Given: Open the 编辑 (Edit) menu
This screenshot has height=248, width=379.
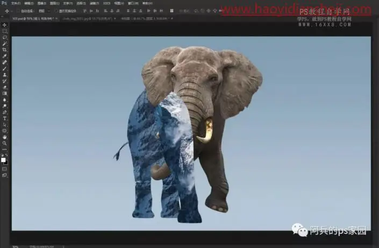Looking at the screenshot, I should (29, 3).
